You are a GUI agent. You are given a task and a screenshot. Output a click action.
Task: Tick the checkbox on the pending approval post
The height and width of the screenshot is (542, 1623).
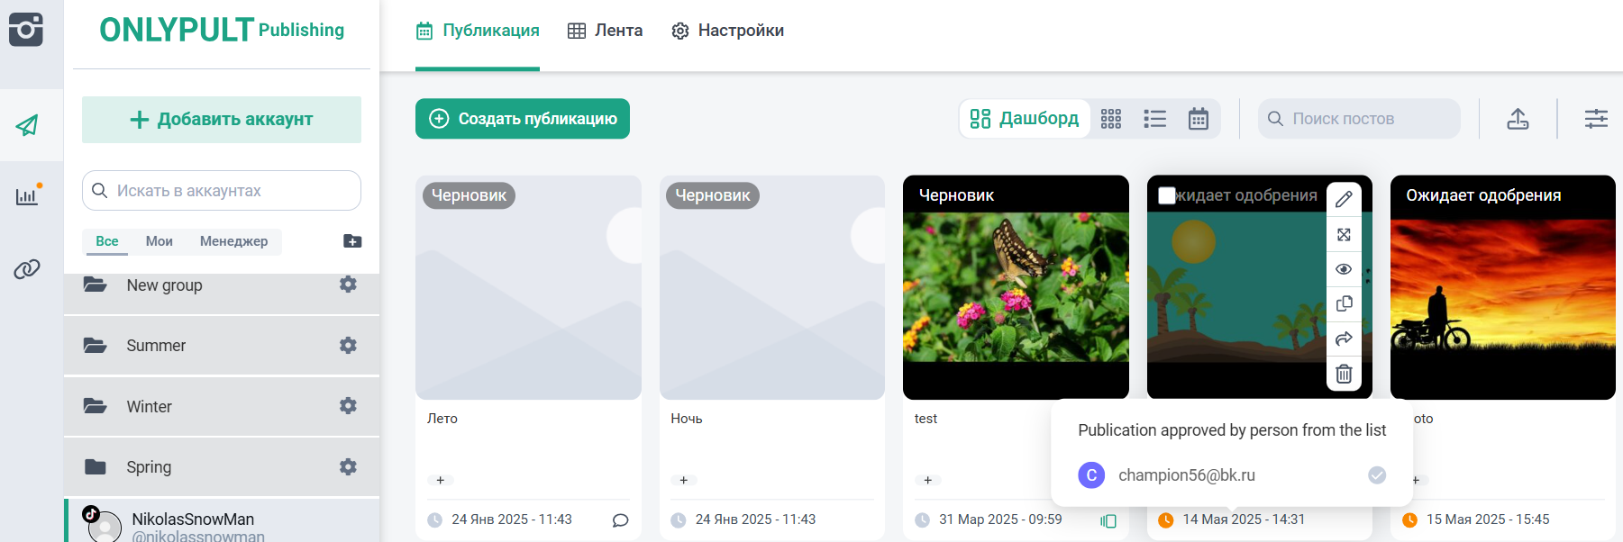click(x=1167, y=195)
